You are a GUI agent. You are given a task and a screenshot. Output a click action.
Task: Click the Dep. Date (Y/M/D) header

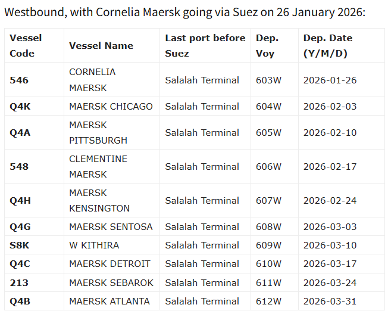(328, 45)
